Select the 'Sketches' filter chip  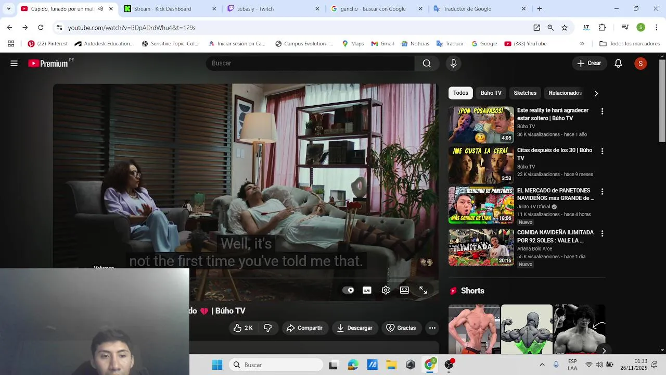tap(525, 93)
